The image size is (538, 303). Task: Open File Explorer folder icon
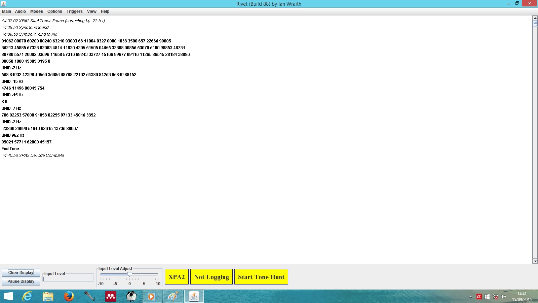[48, 296]
